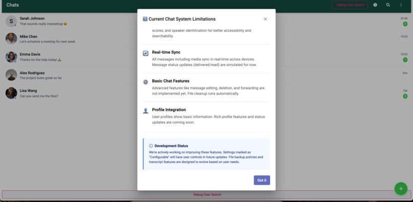Click the dialog title info icon
413x202 pixels.
[x=145, y=19]
